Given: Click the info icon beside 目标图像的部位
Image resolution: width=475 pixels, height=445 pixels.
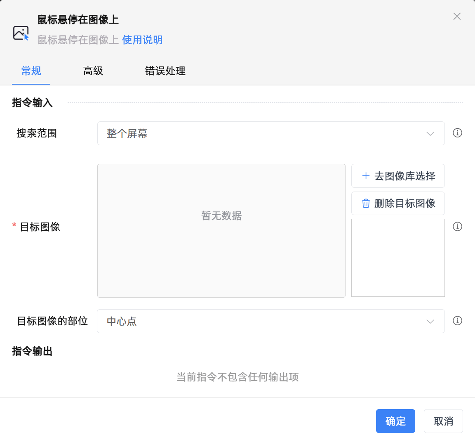Looking at the screenshot, I should [x=457, y=321].
